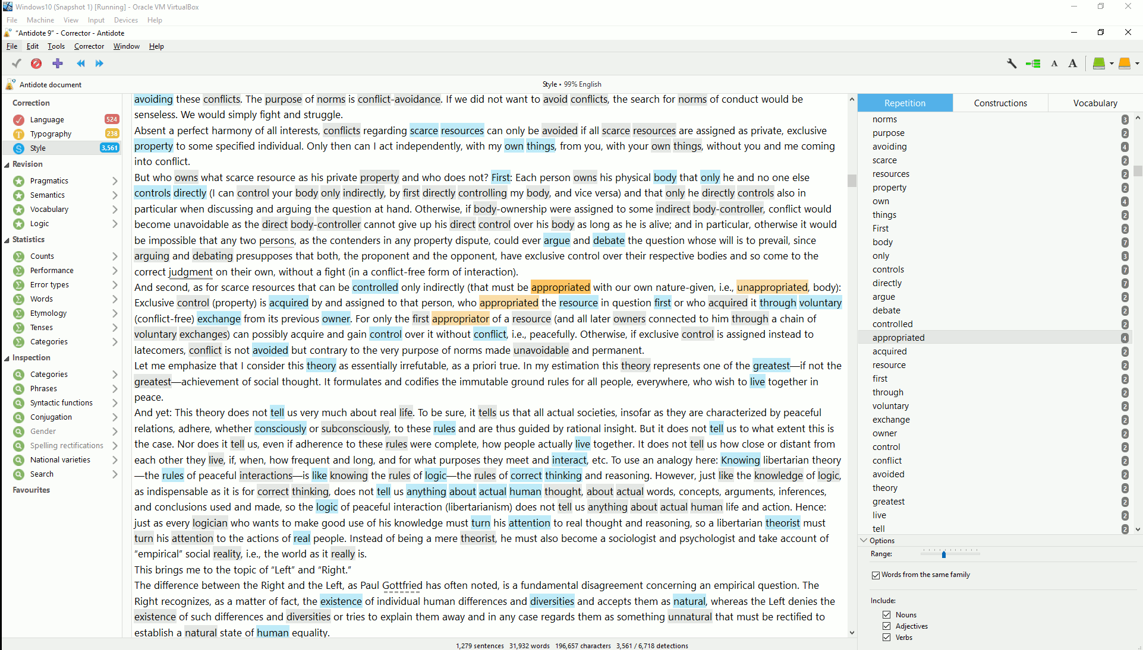Click the purple plus add icon
Viewport: 1143px width, 650px height.
(58, 64)
